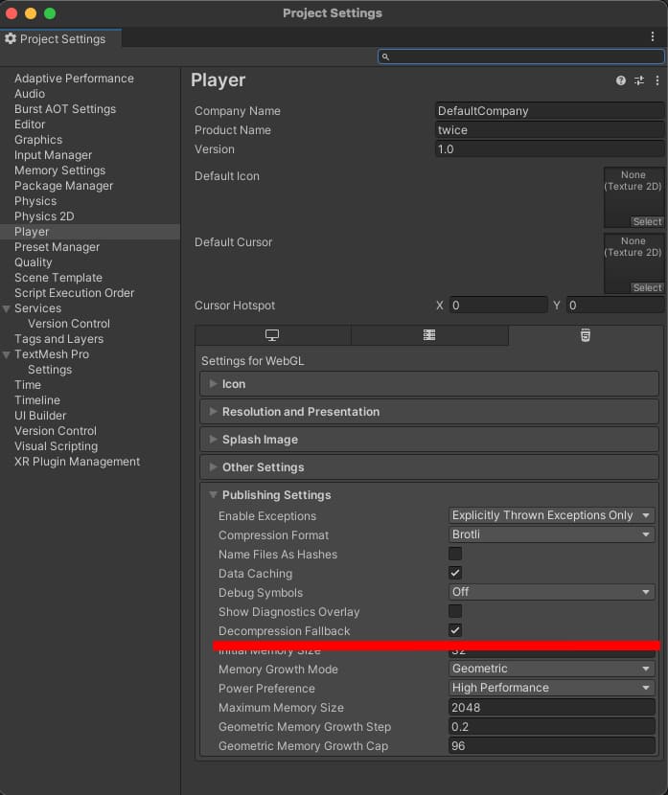
Task: Click the Product Name input field
Action: [549, 130]
